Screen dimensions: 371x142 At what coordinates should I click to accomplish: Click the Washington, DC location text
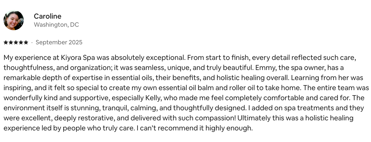pos(56,25)
